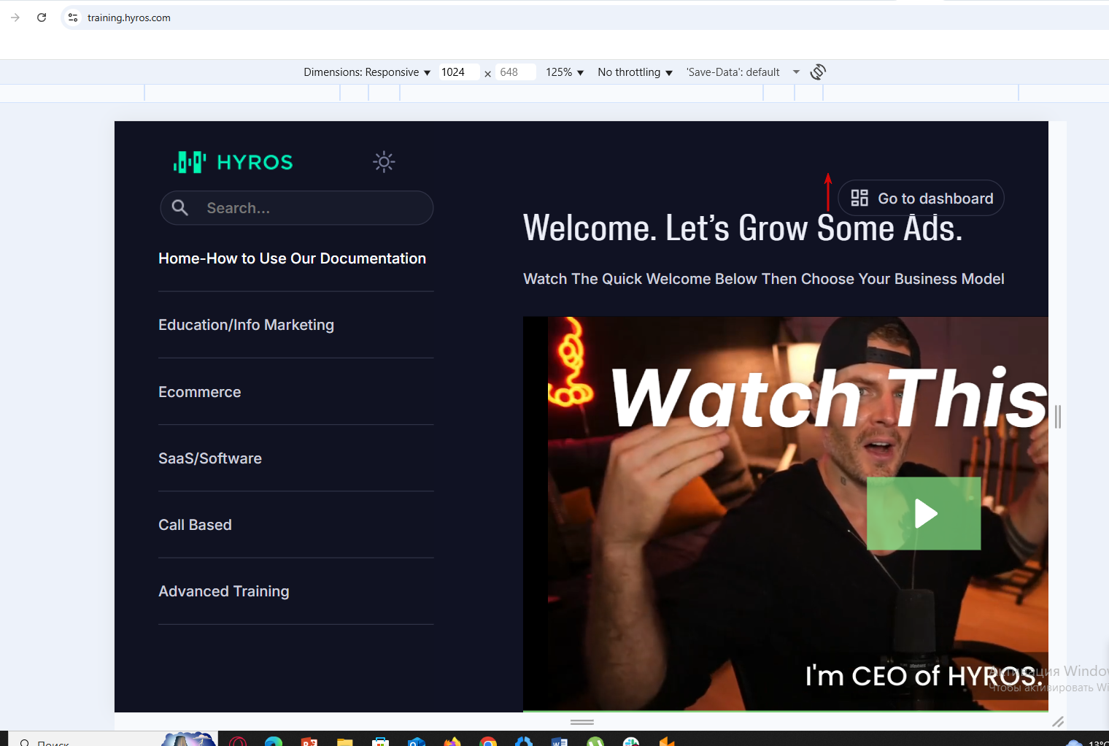The image size is (1109, 746).
Task: Click the training.hyros.com address bar
Action: pos(584,18)
